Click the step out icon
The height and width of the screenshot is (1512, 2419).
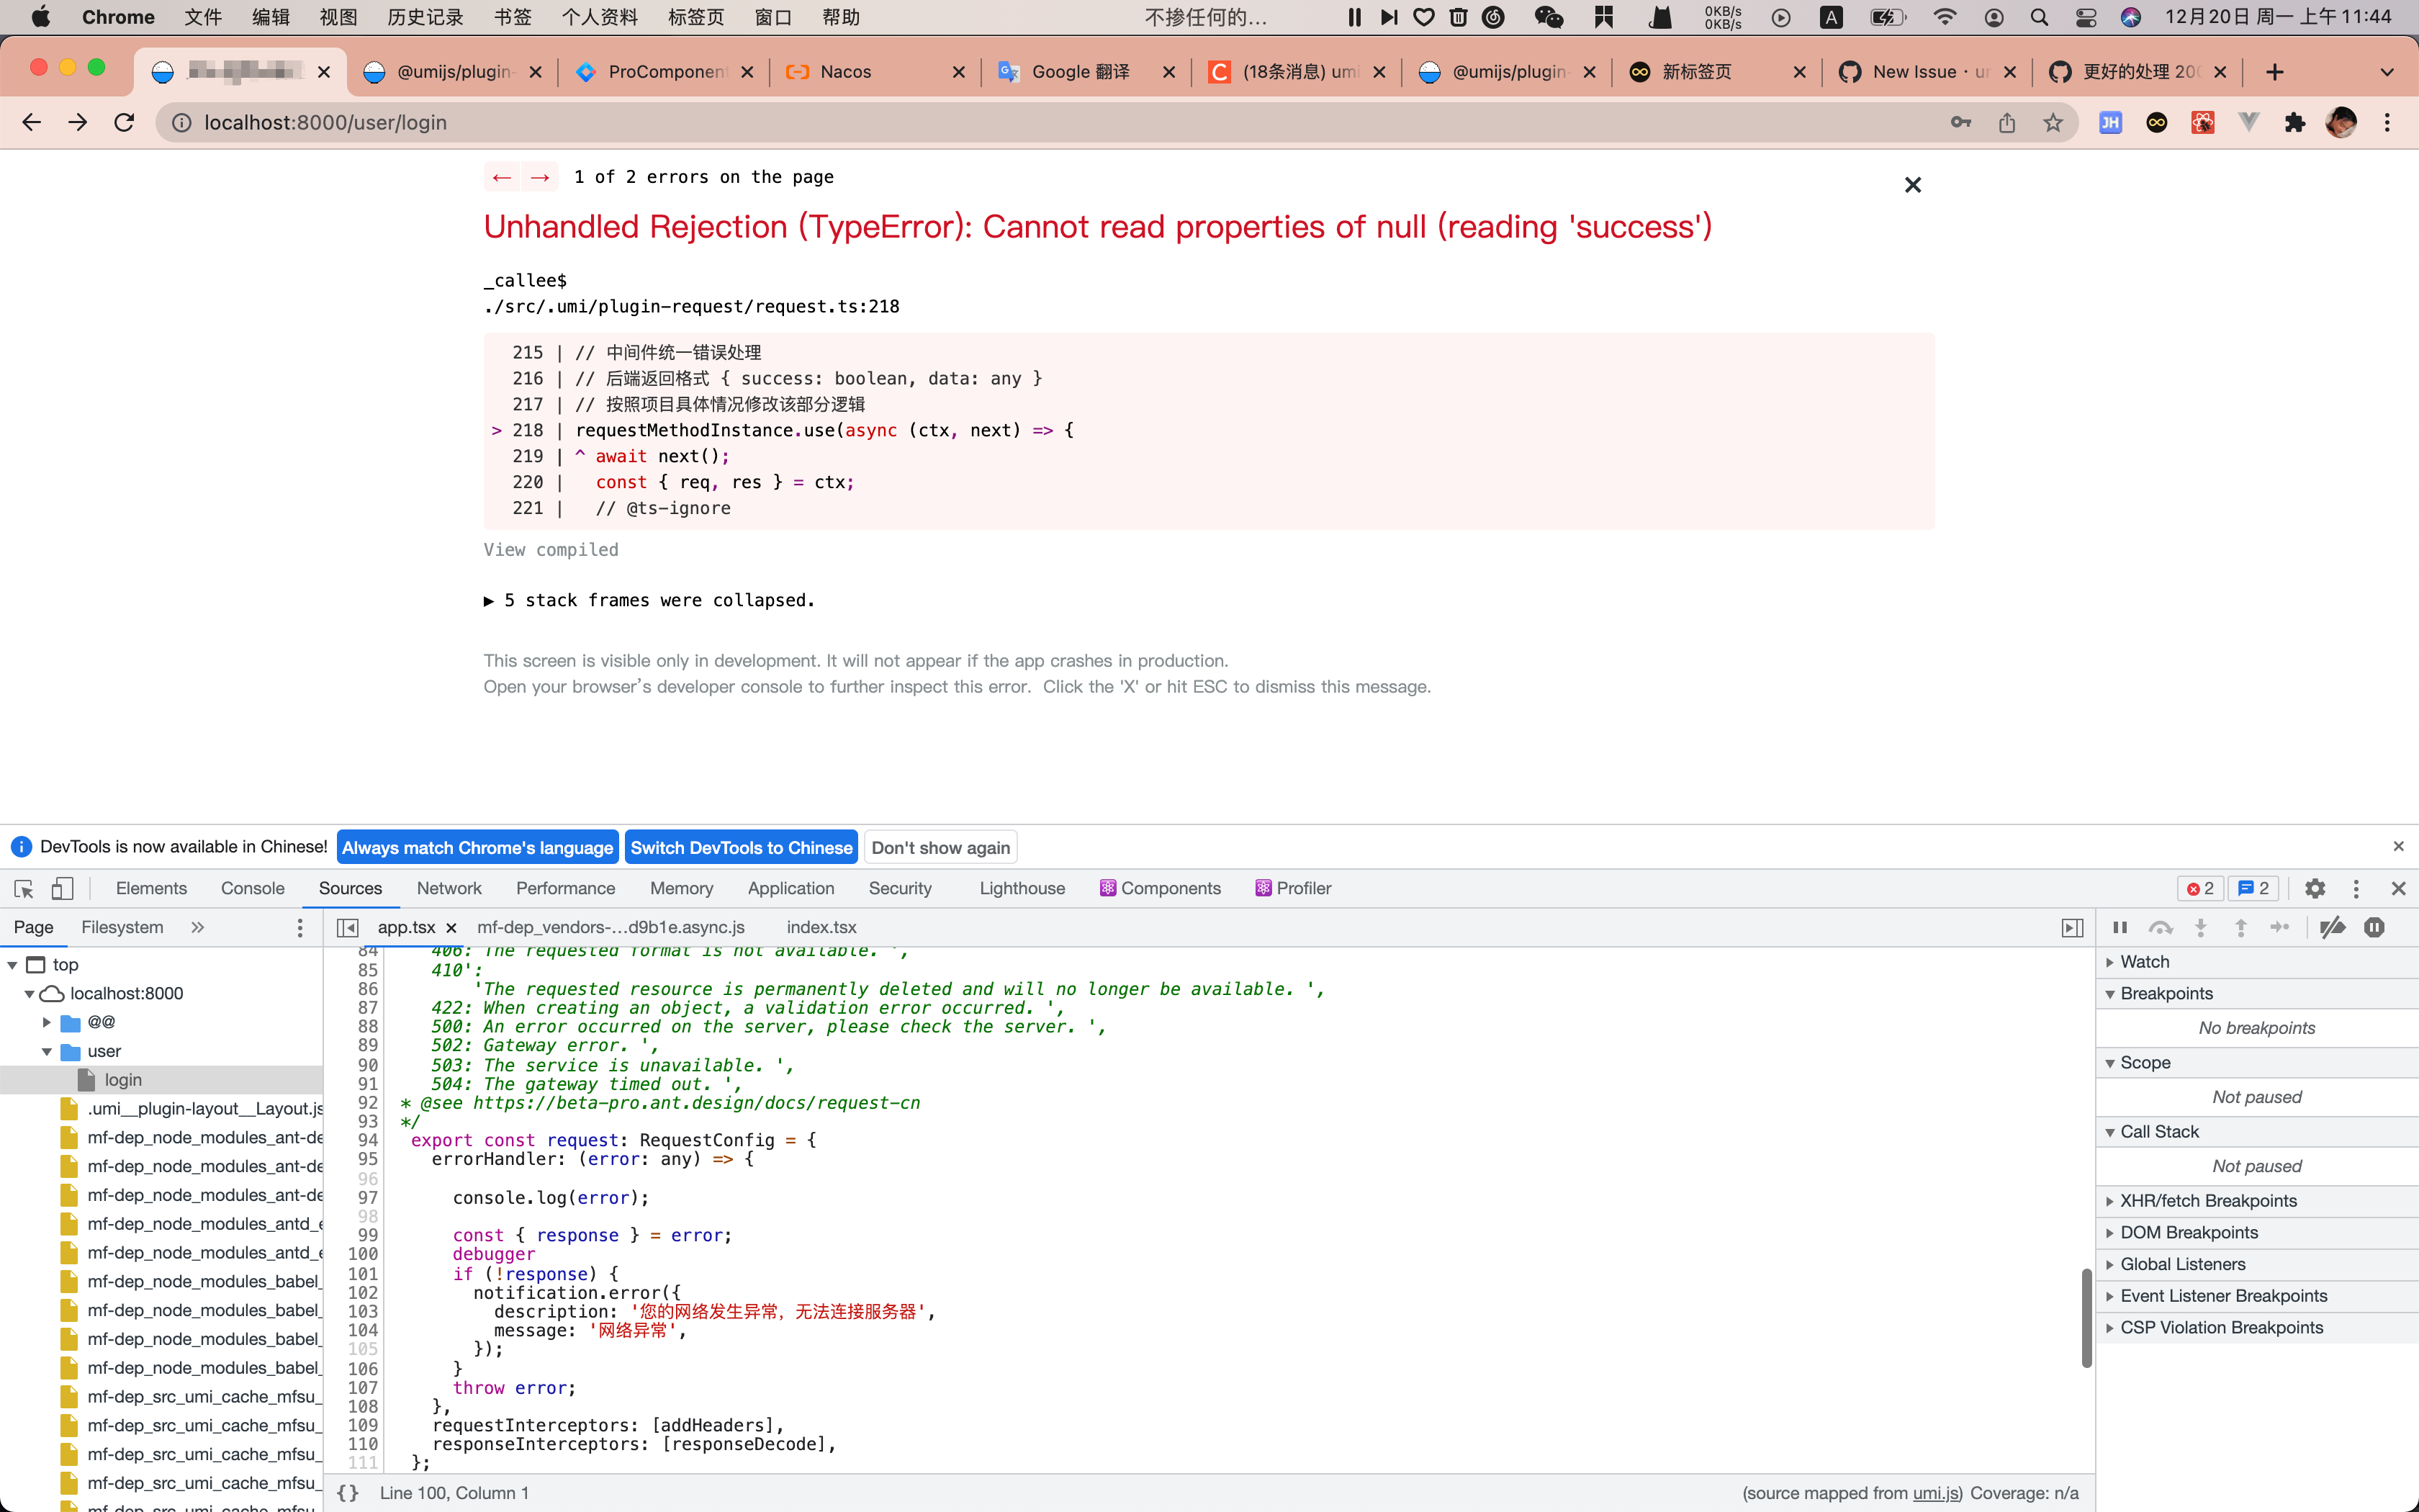coord(2240,927)
